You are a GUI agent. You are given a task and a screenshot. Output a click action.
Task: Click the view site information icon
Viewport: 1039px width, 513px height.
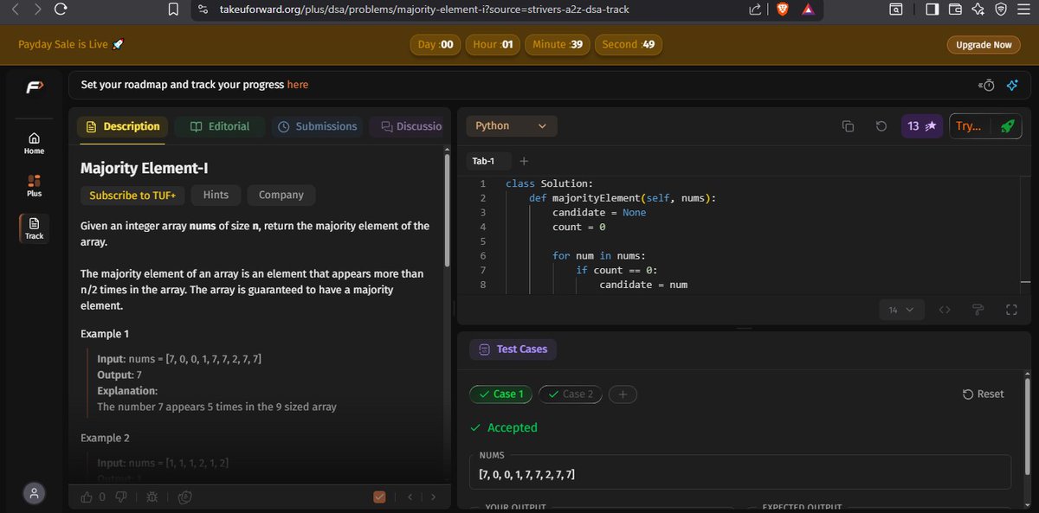click(202, 10)
